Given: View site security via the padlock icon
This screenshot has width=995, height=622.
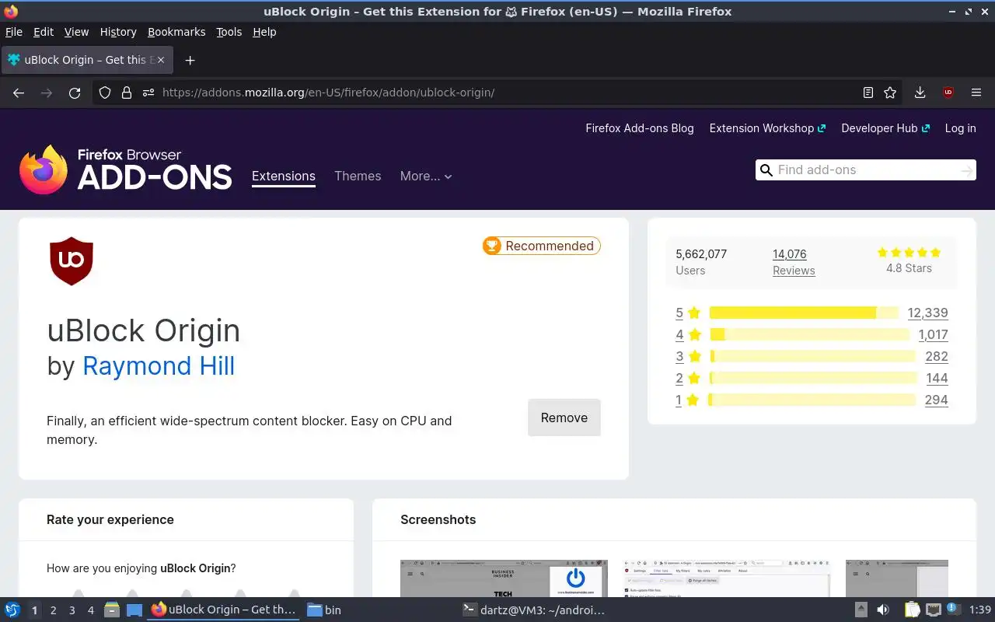Looking at the screenshot, I should 127,93.
